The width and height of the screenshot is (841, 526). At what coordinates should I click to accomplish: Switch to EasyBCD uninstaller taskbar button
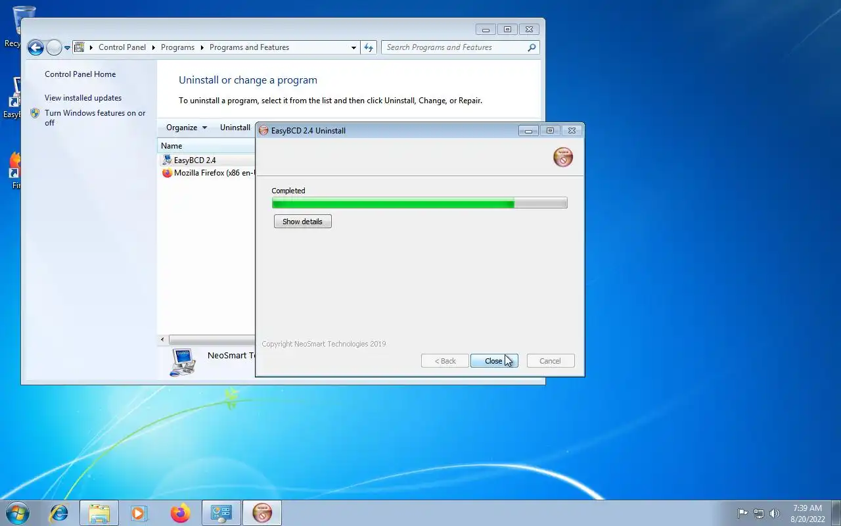pos(262,513)
